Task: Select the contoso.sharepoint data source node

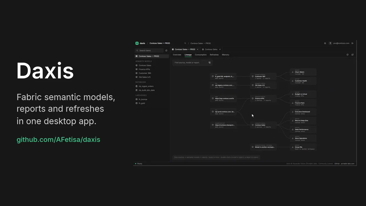Action: coord(223,125)
